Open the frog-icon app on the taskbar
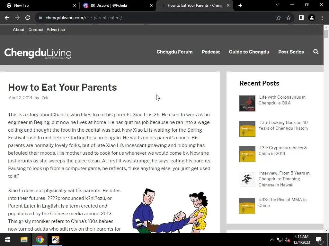 click(x=55, y=240)
